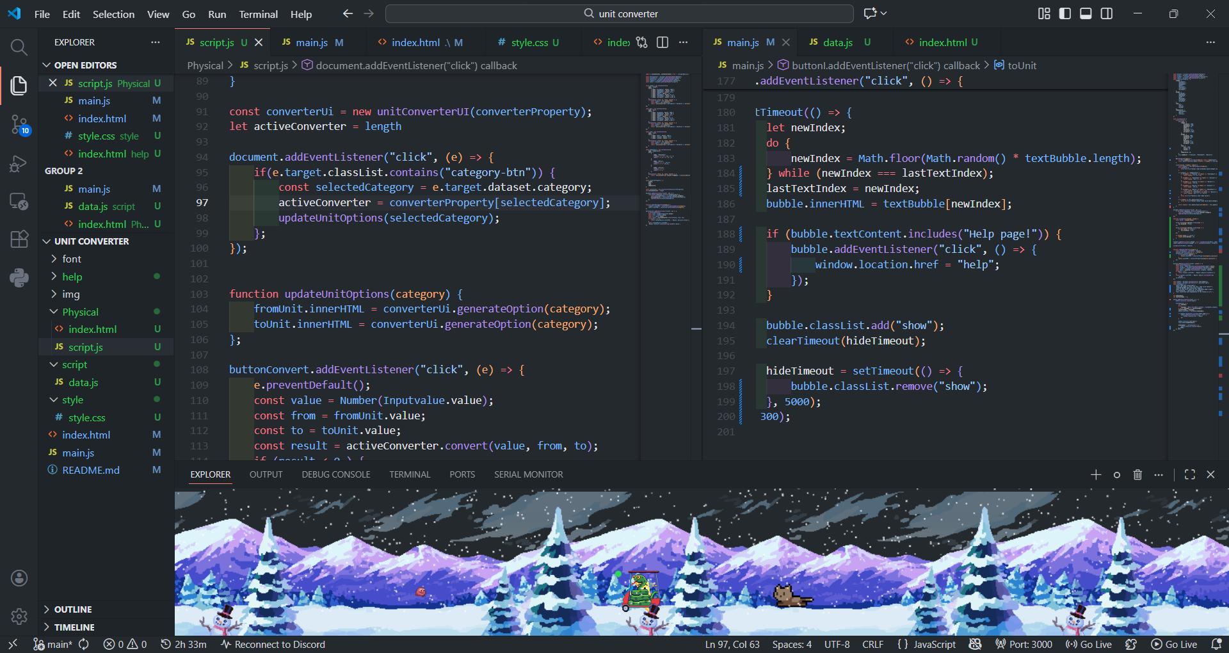1229x653 pixels.
Task: Open Source Control with 10 pending changes
Action: click(x=19, y=124)
